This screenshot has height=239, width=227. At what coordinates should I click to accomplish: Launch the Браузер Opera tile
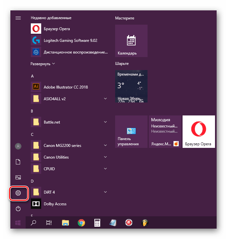199,132
